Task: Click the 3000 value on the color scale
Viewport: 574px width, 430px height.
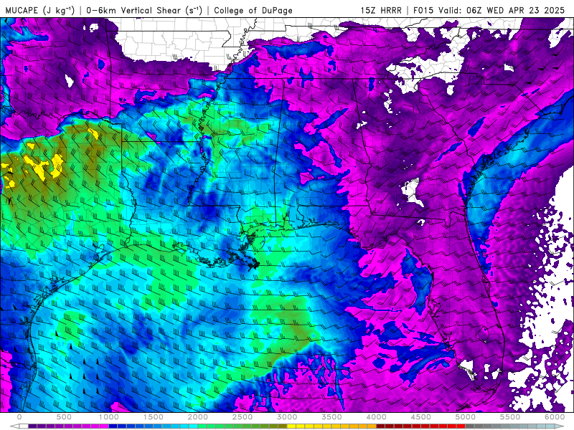Action: pyautogui.click(x=288, y=417)
